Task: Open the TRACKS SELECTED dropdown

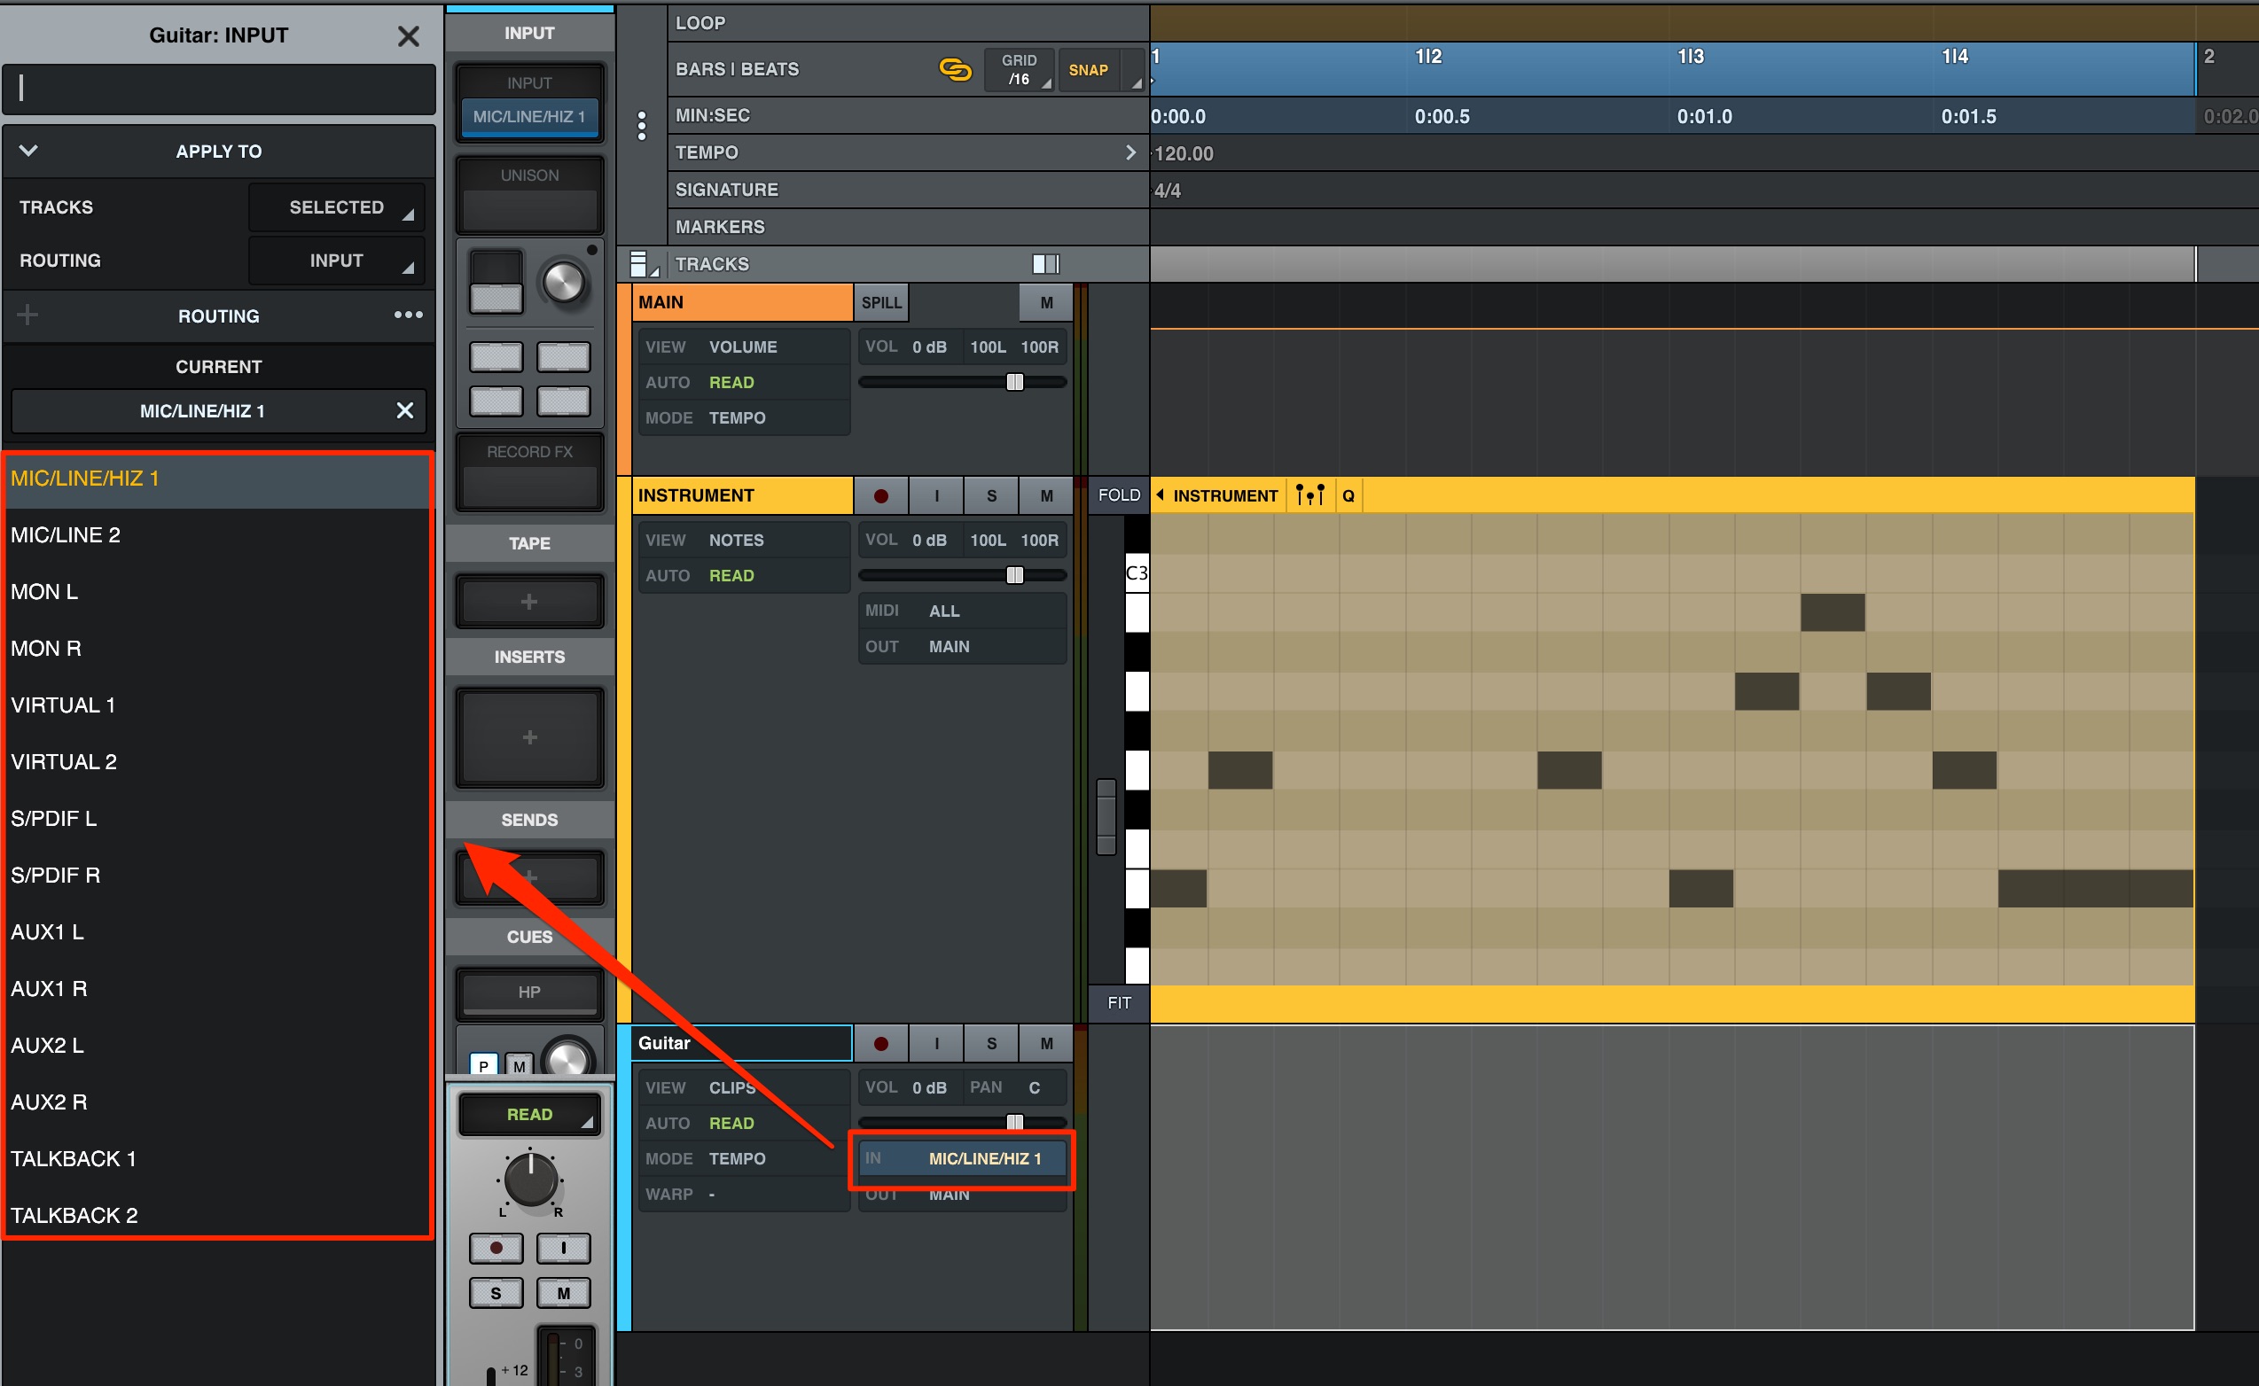Action: tap(337, 207)
